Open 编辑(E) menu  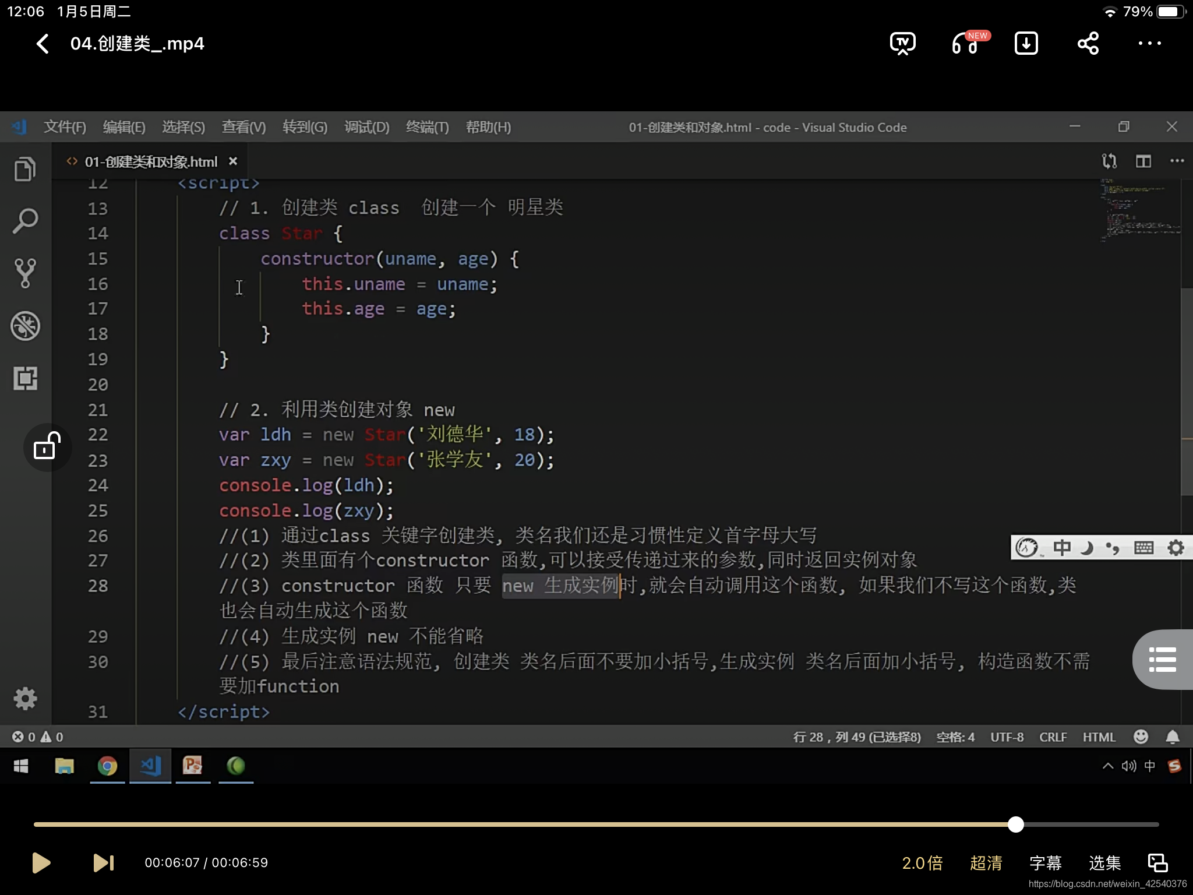pos(124,127)
